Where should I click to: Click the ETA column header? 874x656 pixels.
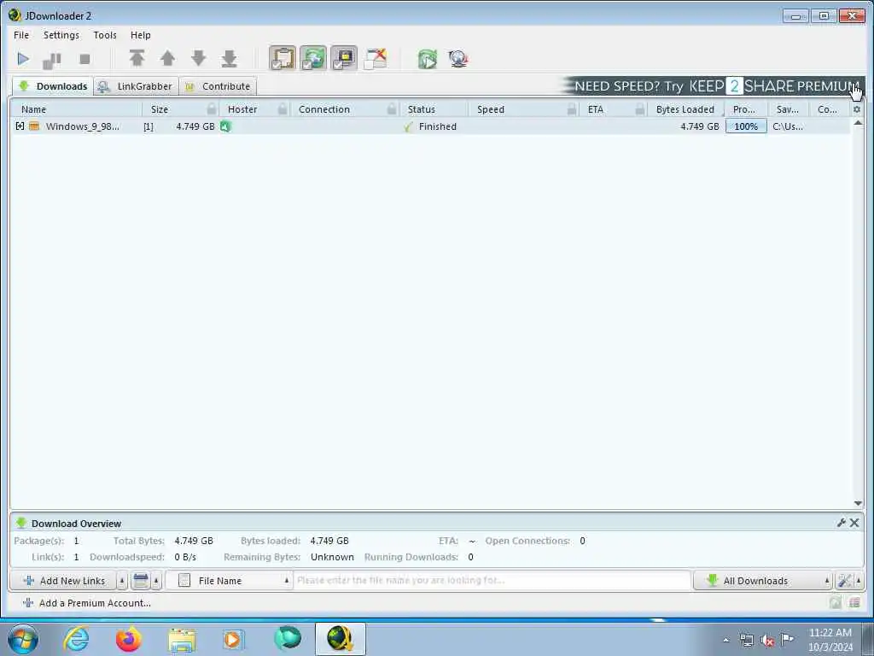coord(595,109)
